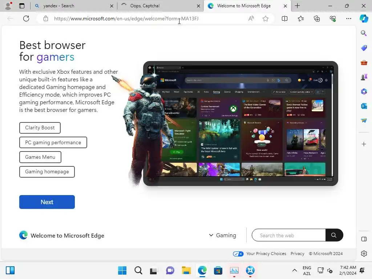Open Chat app on the taskbar

point(170,270)
